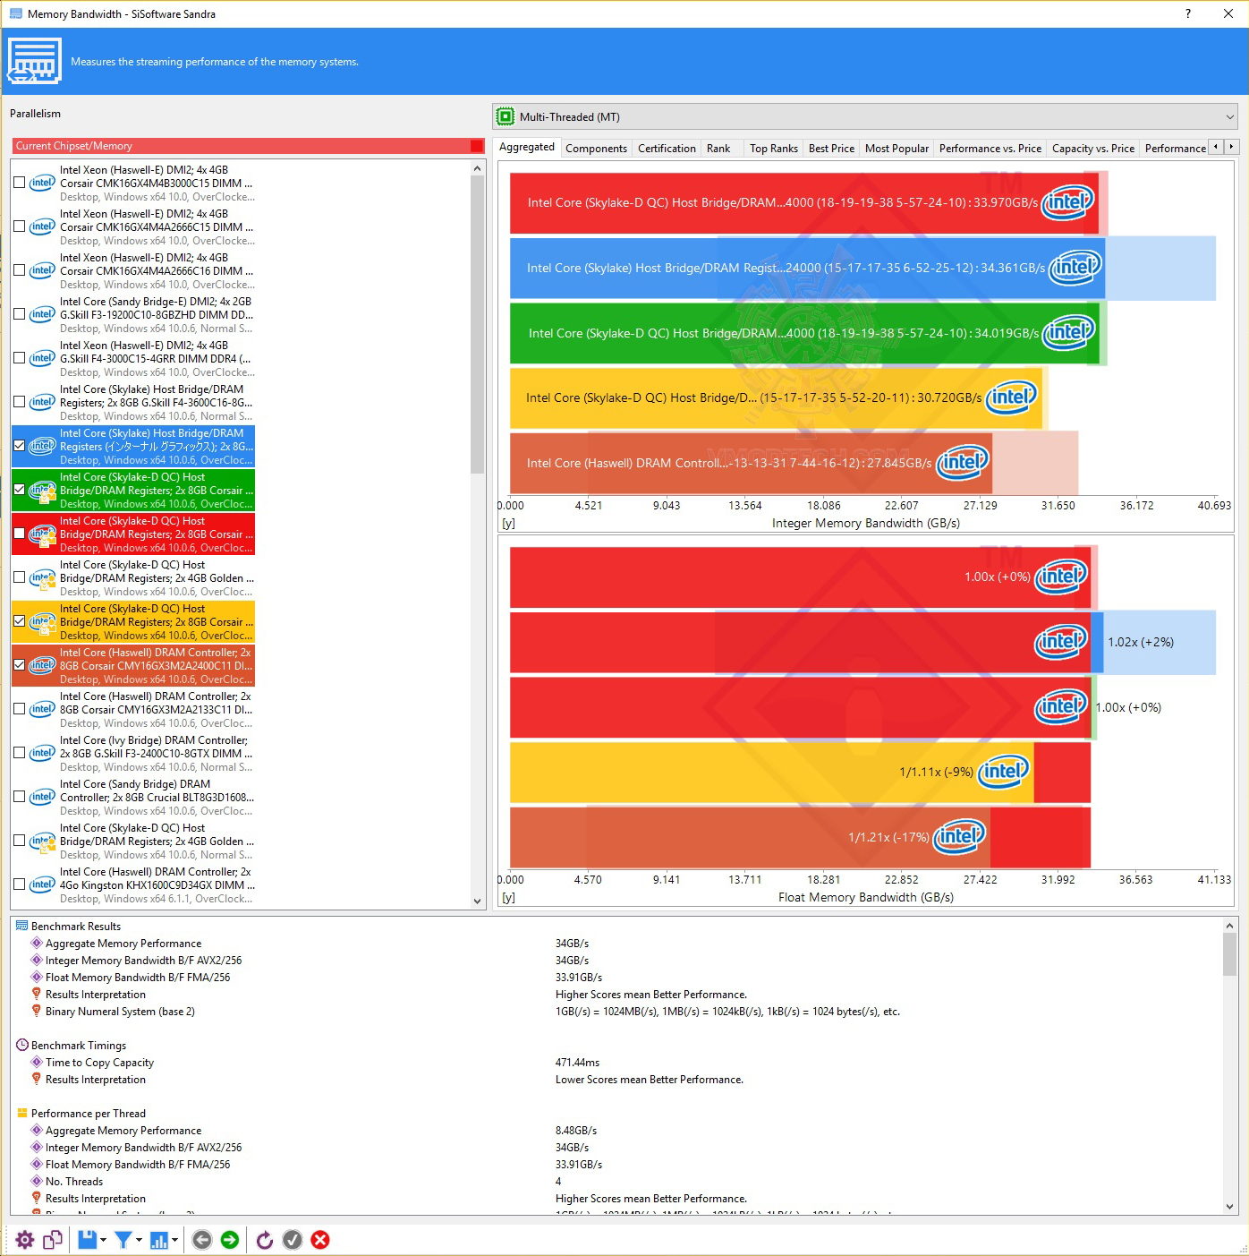Check the Haswell Corsair CMY16GX3M2A2133C11 checkbox
Screen dimensions: 1249x1256
coord(20,709)
